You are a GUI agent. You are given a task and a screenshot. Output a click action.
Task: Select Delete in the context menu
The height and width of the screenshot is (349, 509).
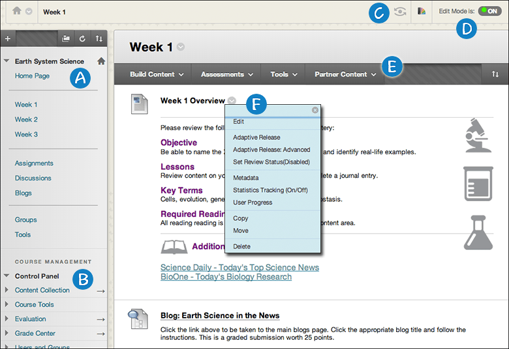click(241, 247)
